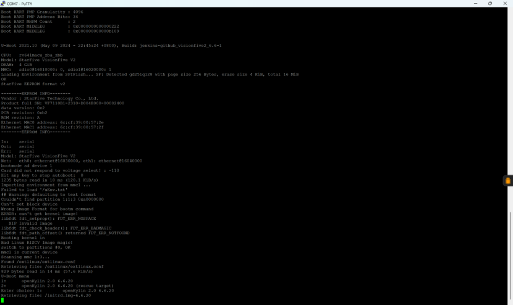Click the 'Product full SN' line

coord(62,103)
